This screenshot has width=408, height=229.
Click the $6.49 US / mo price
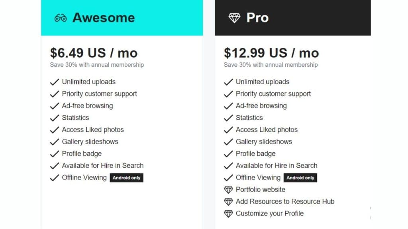[x=94, y=53]
